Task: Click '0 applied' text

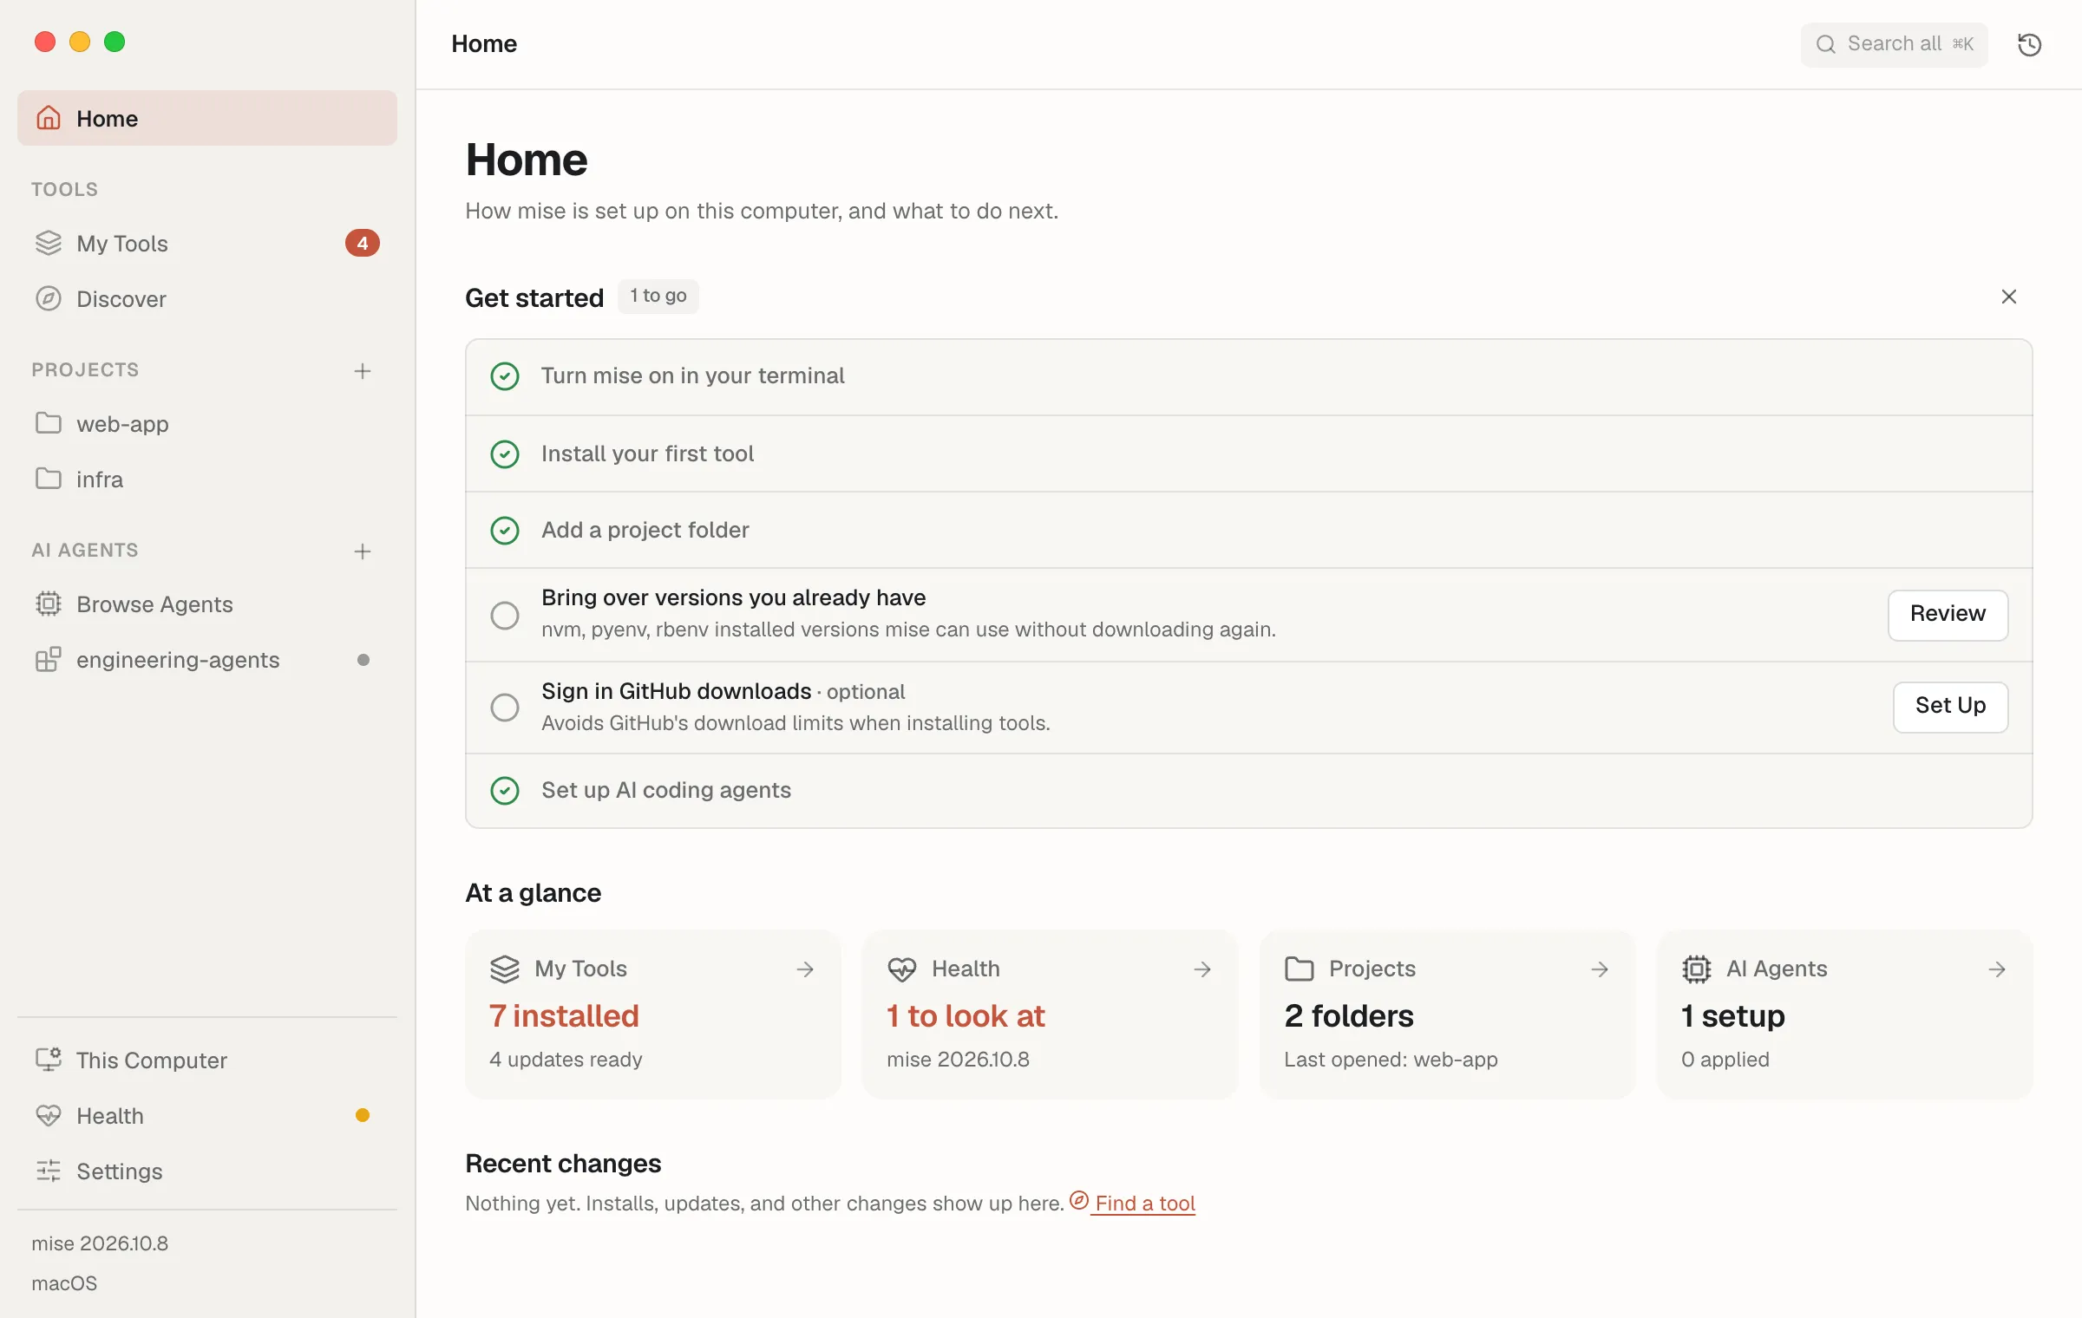Action: 1725,1060
